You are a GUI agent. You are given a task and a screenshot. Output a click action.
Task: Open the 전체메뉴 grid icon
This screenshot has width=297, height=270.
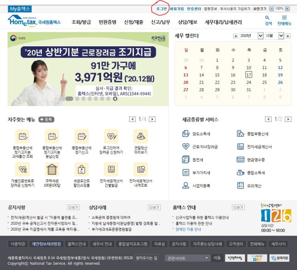pos(284,18)
